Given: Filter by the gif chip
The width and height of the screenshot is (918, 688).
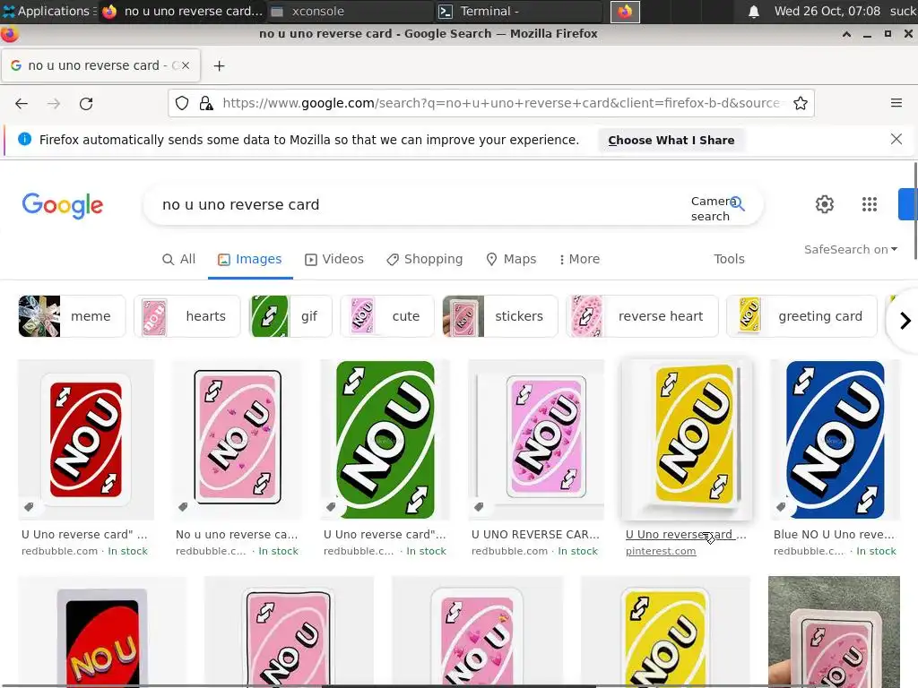Looking at the screenshot, I should coord(291,316).
